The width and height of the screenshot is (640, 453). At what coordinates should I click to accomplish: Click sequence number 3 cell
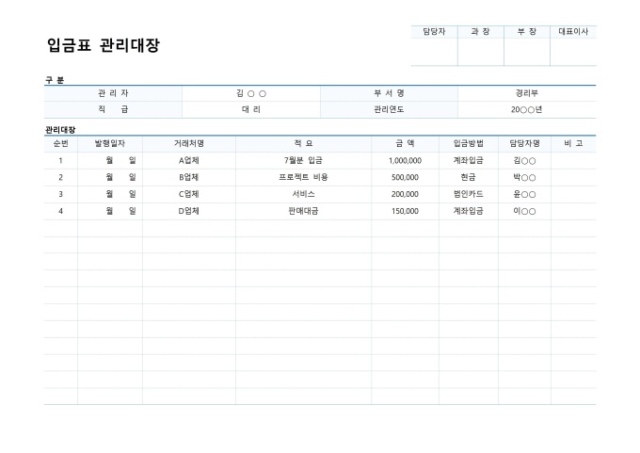pyautogui.click(x=61, y=194)
